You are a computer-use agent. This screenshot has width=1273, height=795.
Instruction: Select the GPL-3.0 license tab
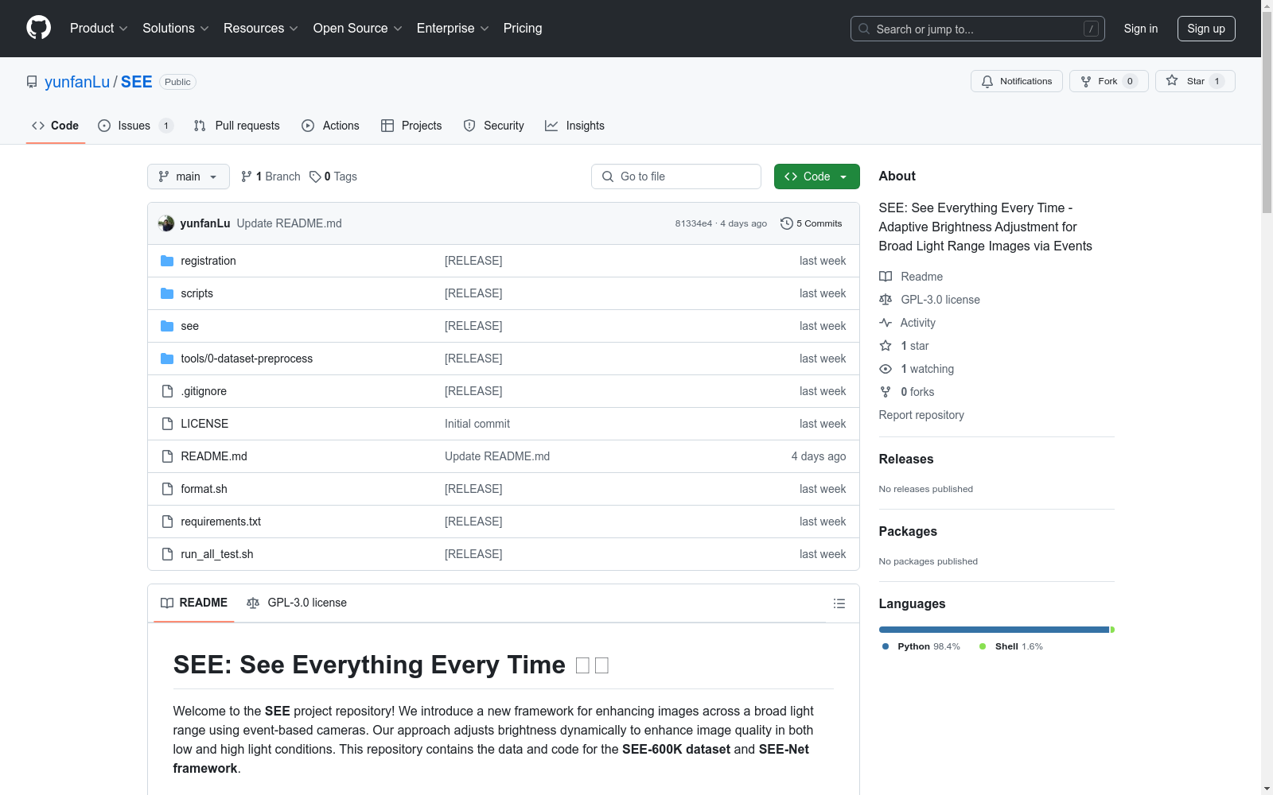coord(297,603)
